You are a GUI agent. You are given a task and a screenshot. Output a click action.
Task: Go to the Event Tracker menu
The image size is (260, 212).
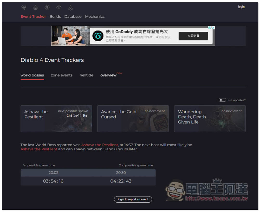pyautogui.click(x=33, y=17)
